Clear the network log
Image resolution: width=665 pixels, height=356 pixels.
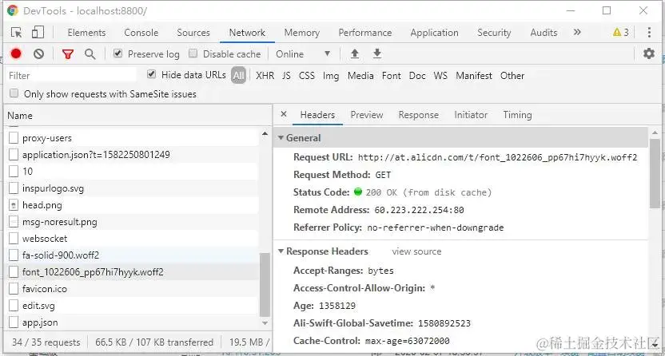(38, 53)
